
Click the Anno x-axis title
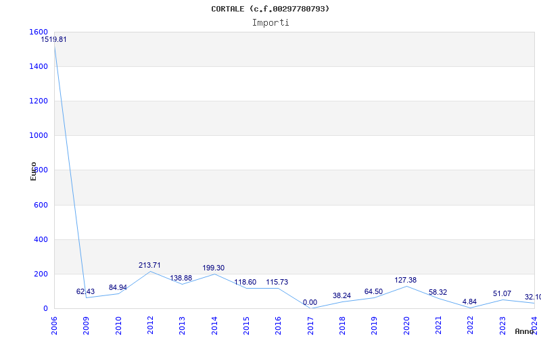click(x=524, y=331)
